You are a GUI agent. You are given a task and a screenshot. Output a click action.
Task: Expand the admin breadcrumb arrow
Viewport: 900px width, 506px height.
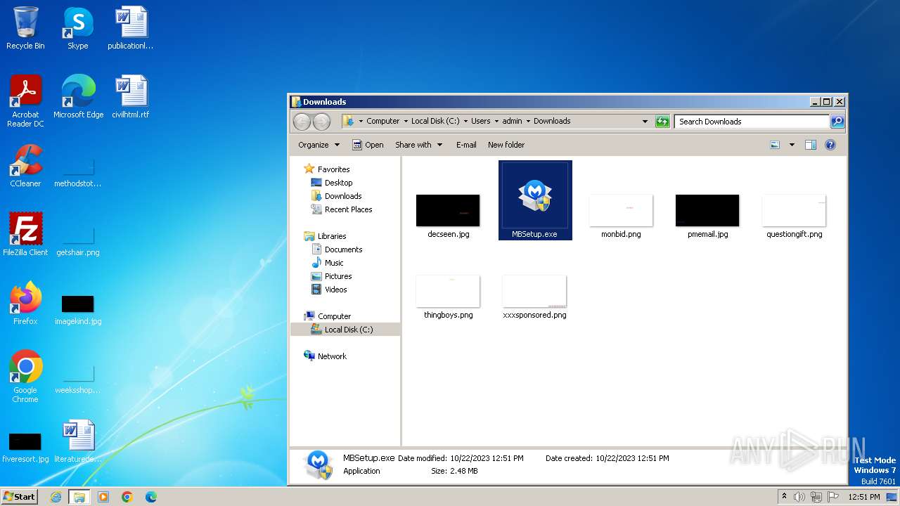tap(528, 122)
